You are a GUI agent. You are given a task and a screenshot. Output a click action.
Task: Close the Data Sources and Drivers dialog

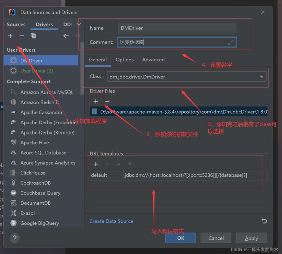click(x=263, y=12)
